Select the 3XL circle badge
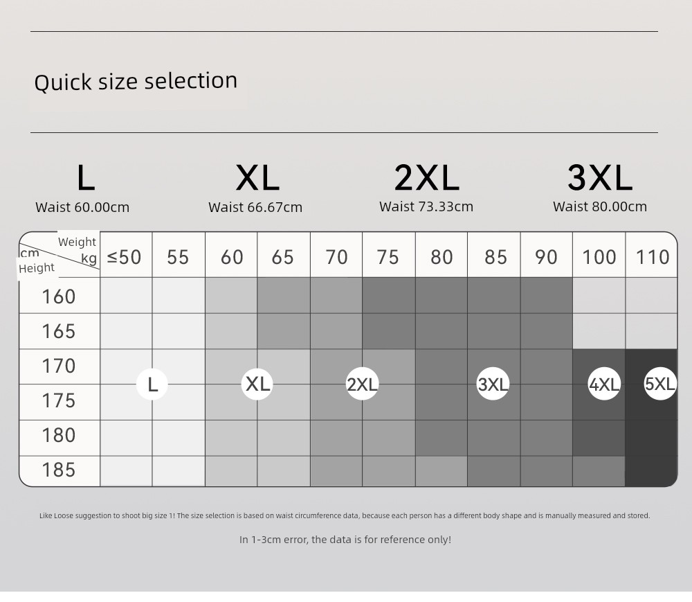Viewport: 692px width, 602px height. tap(493, 384)
